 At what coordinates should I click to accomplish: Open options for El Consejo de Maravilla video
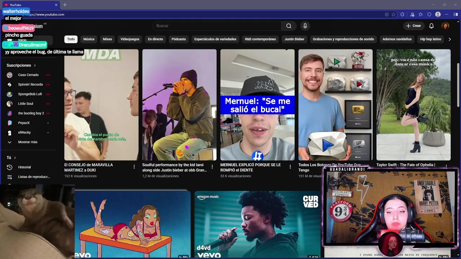tap(134, 167)
